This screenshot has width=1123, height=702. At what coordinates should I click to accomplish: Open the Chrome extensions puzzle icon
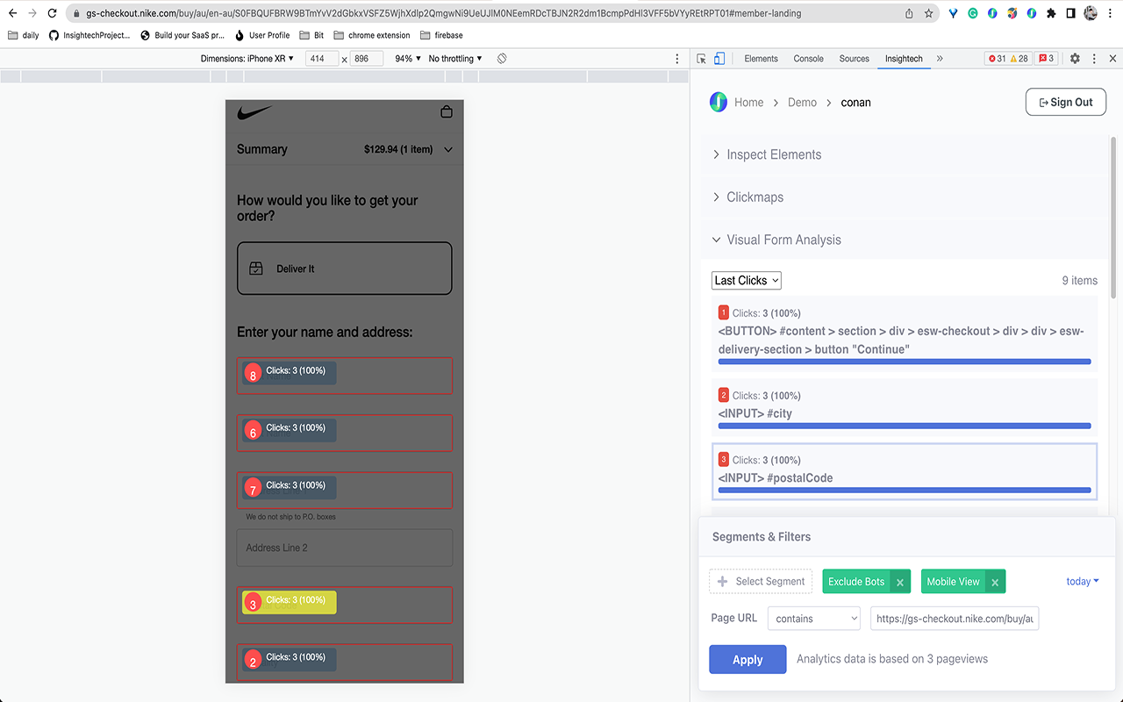[x=1051, y=13]
